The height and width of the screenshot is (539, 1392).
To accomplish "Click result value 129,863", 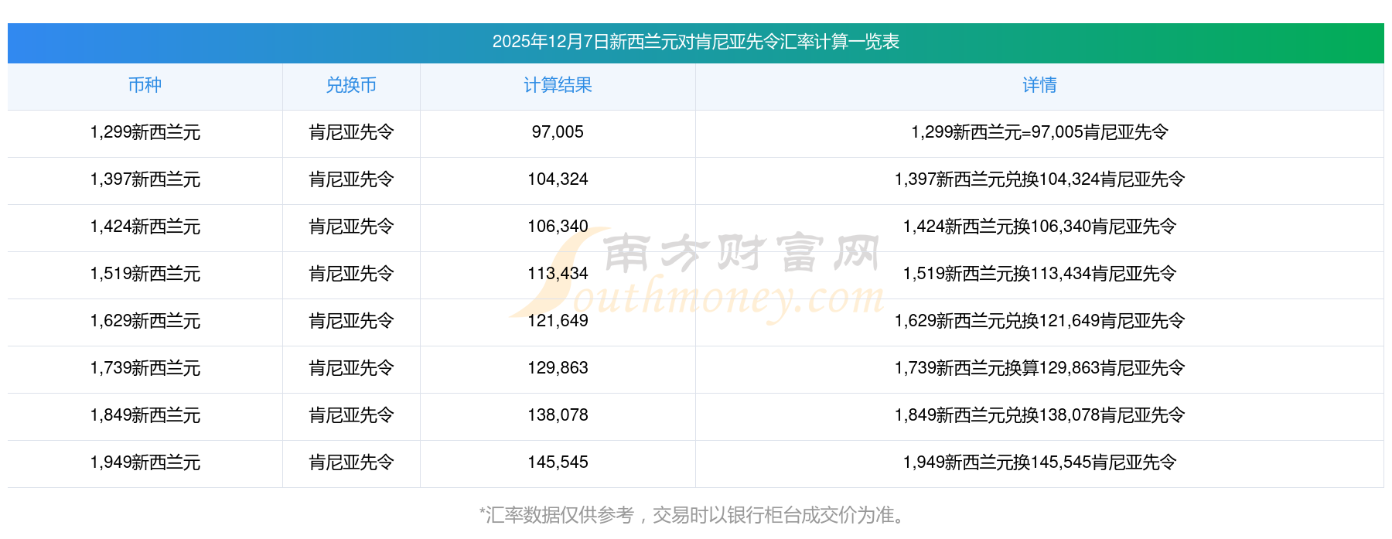I will [558, 368].
